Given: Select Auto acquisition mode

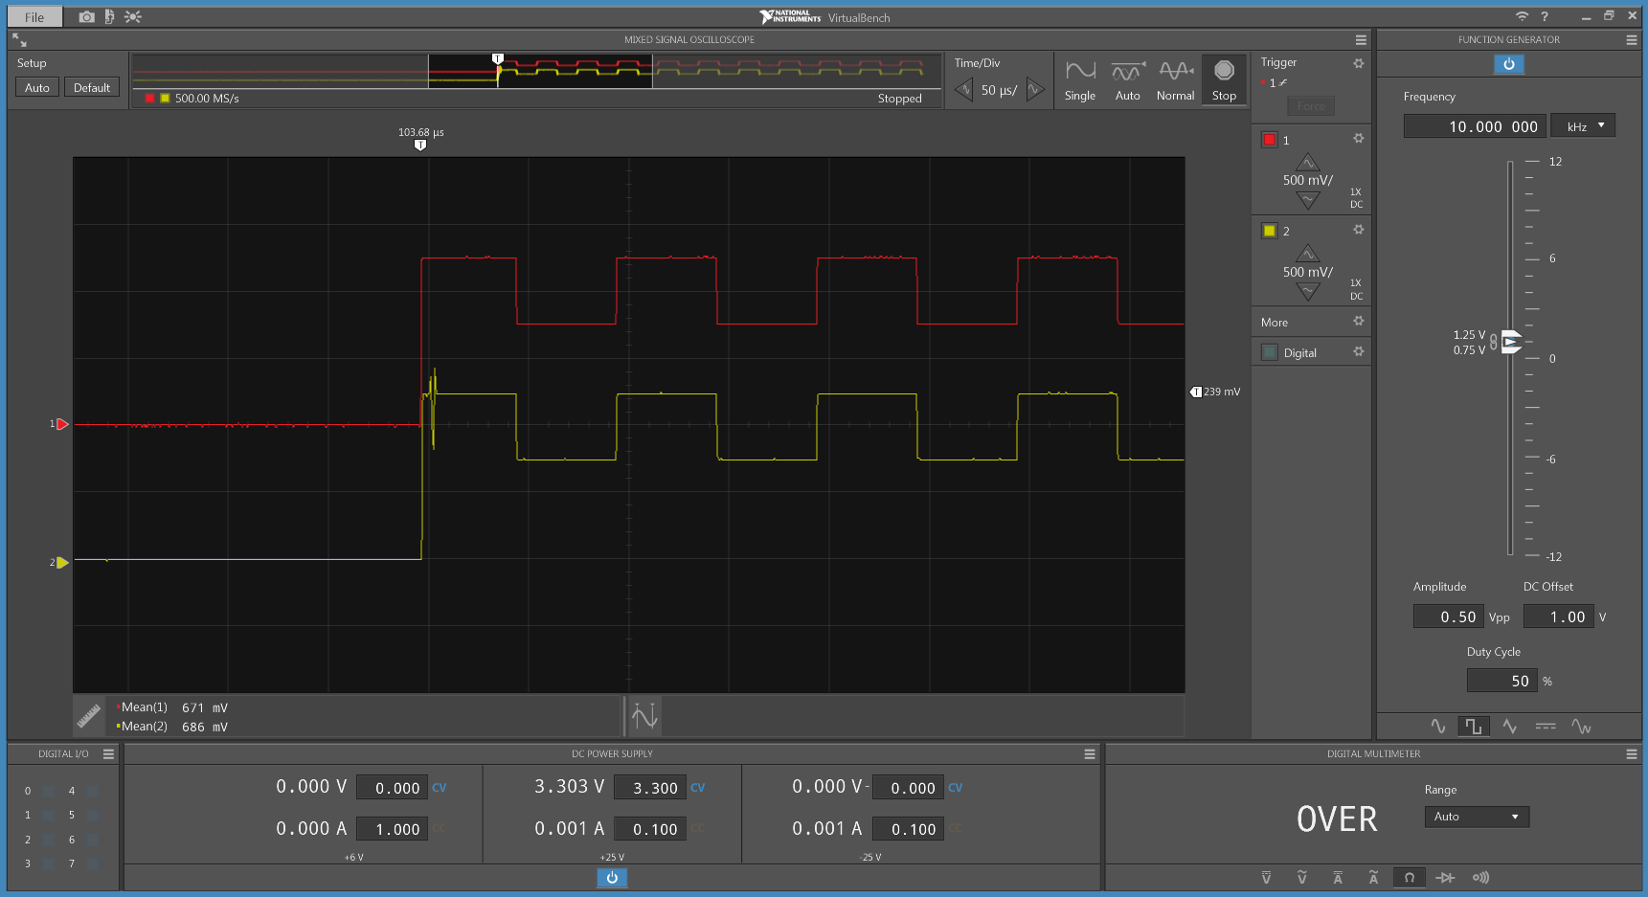Looking at the screenshot, I should coord(1128,81).
